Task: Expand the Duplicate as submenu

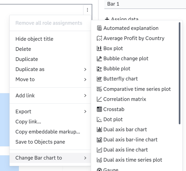Action: (50, 69)
